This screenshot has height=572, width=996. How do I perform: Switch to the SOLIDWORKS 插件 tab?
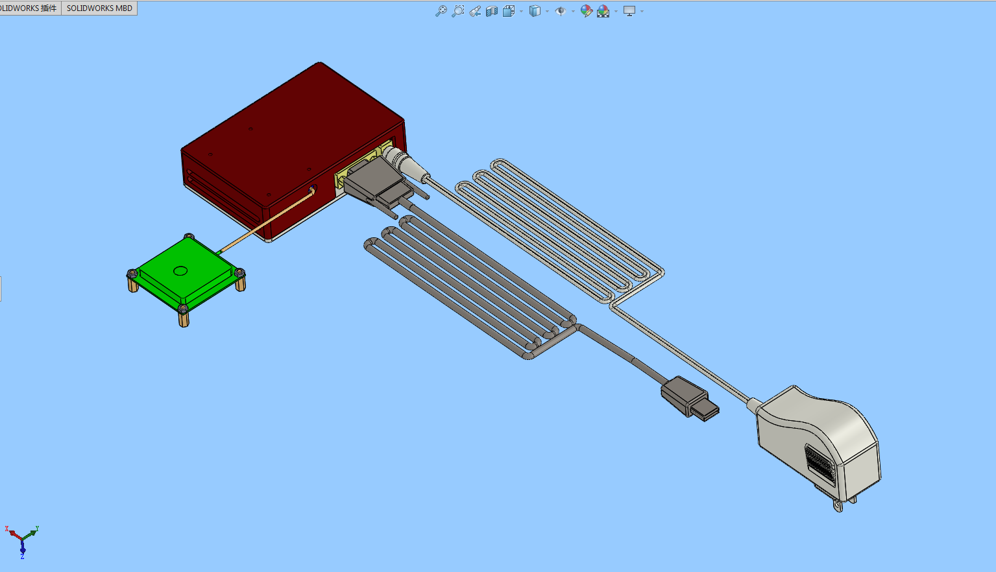pos(30,8)
